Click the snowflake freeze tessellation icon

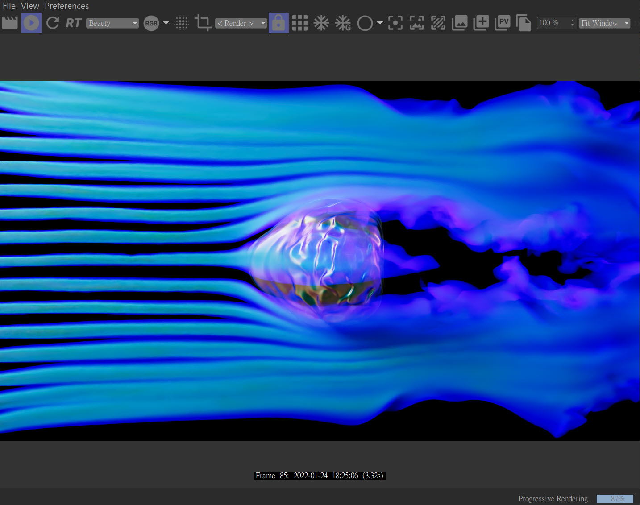(321, 23)
